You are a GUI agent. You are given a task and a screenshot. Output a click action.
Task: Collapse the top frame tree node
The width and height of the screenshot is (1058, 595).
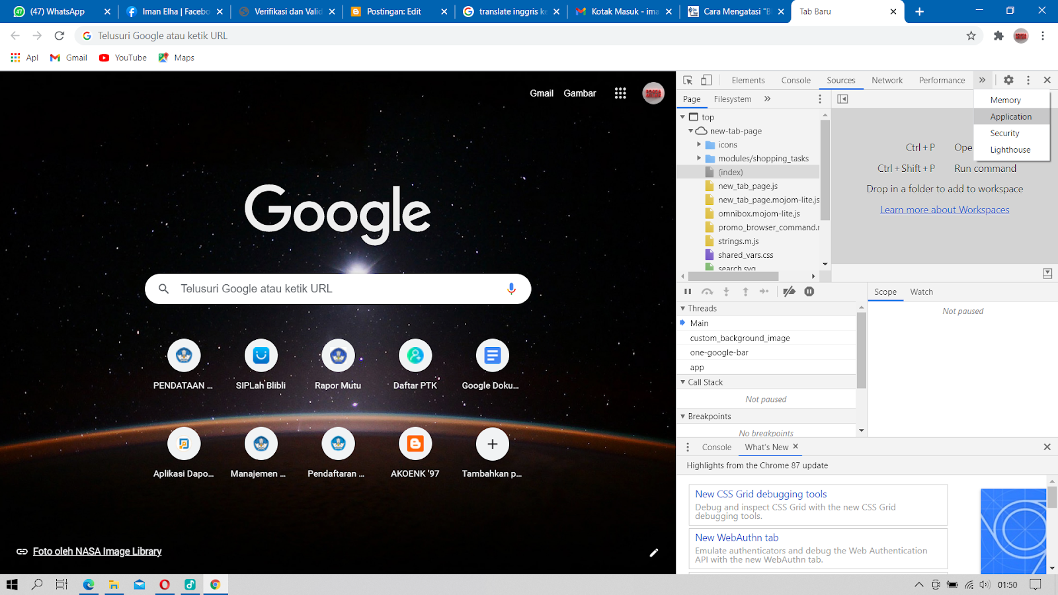tap(683, 117)
